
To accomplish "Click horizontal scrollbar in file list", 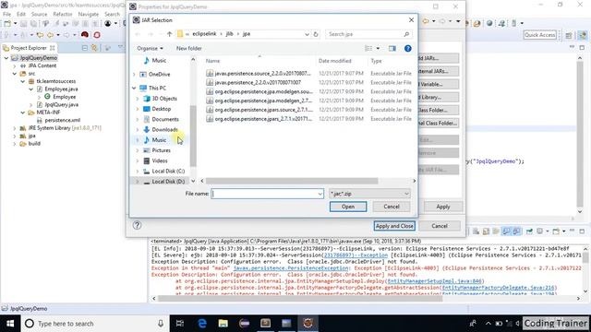I will [x=292, y=181].
